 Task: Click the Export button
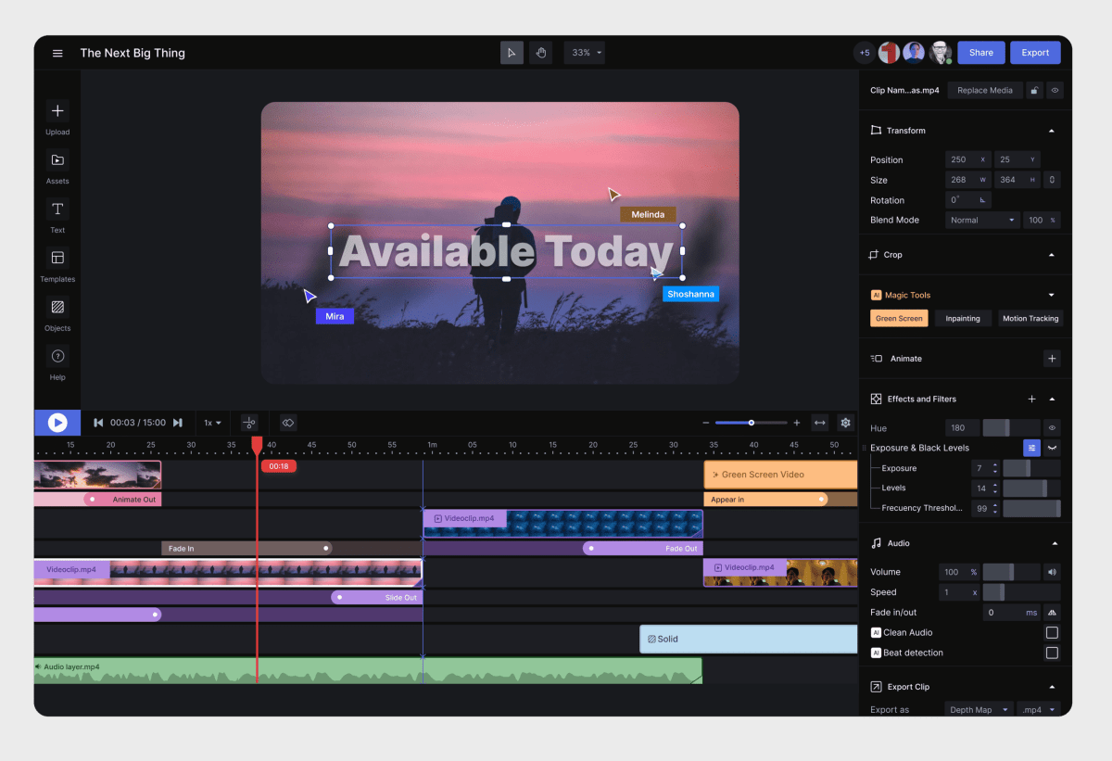(1035, 53)
